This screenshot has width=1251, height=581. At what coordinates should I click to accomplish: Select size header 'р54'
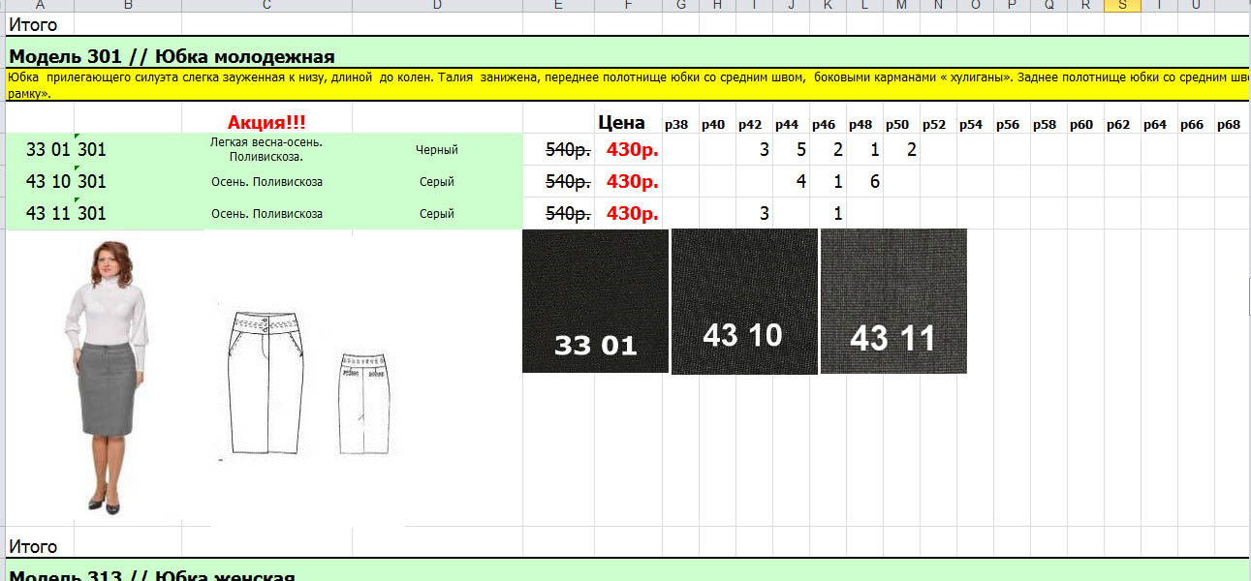pos(970,125)
